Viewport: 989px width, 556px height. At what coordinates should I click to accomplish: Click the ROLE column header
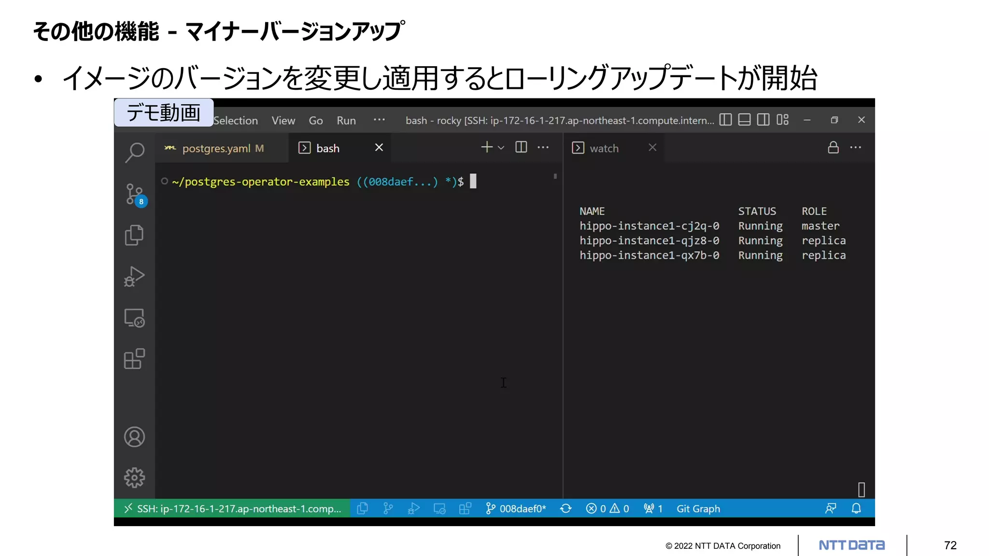click(814, 211)
